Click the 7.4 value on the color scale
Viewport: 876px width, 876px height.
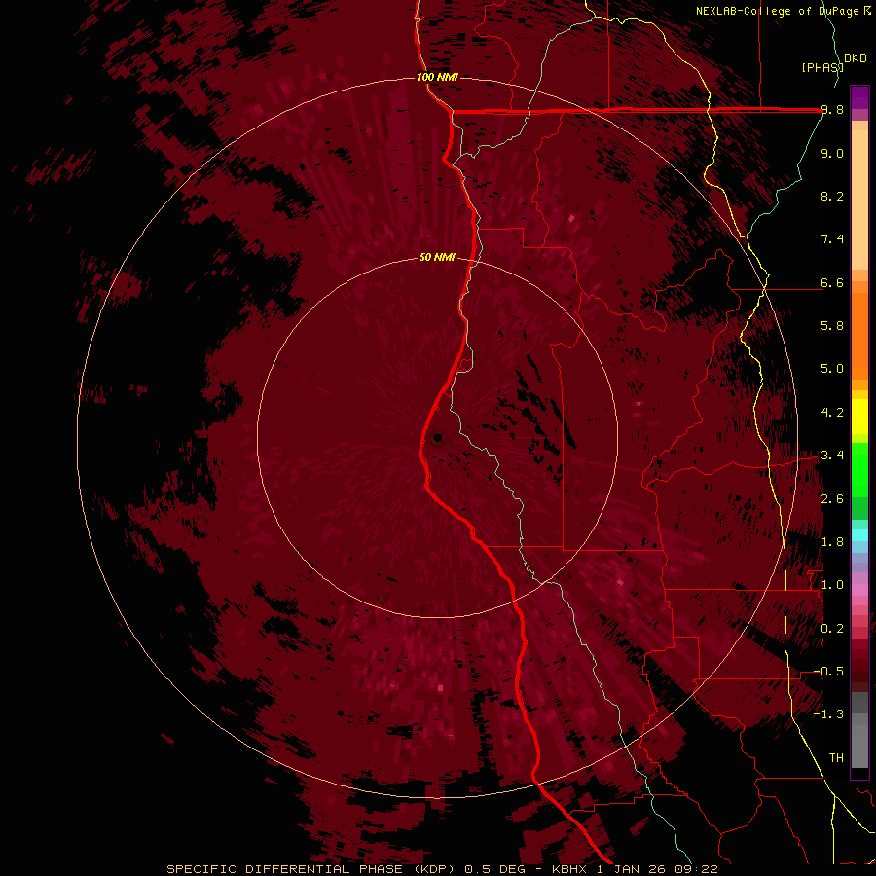click(x=832, y=239)
